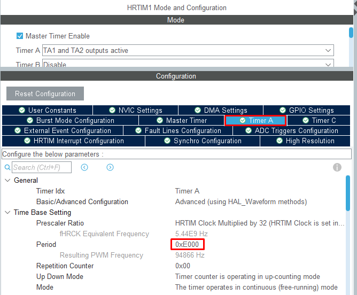Click the Reset Configuration button
This screenshot has height=295, width=357.
click(45, 94)
